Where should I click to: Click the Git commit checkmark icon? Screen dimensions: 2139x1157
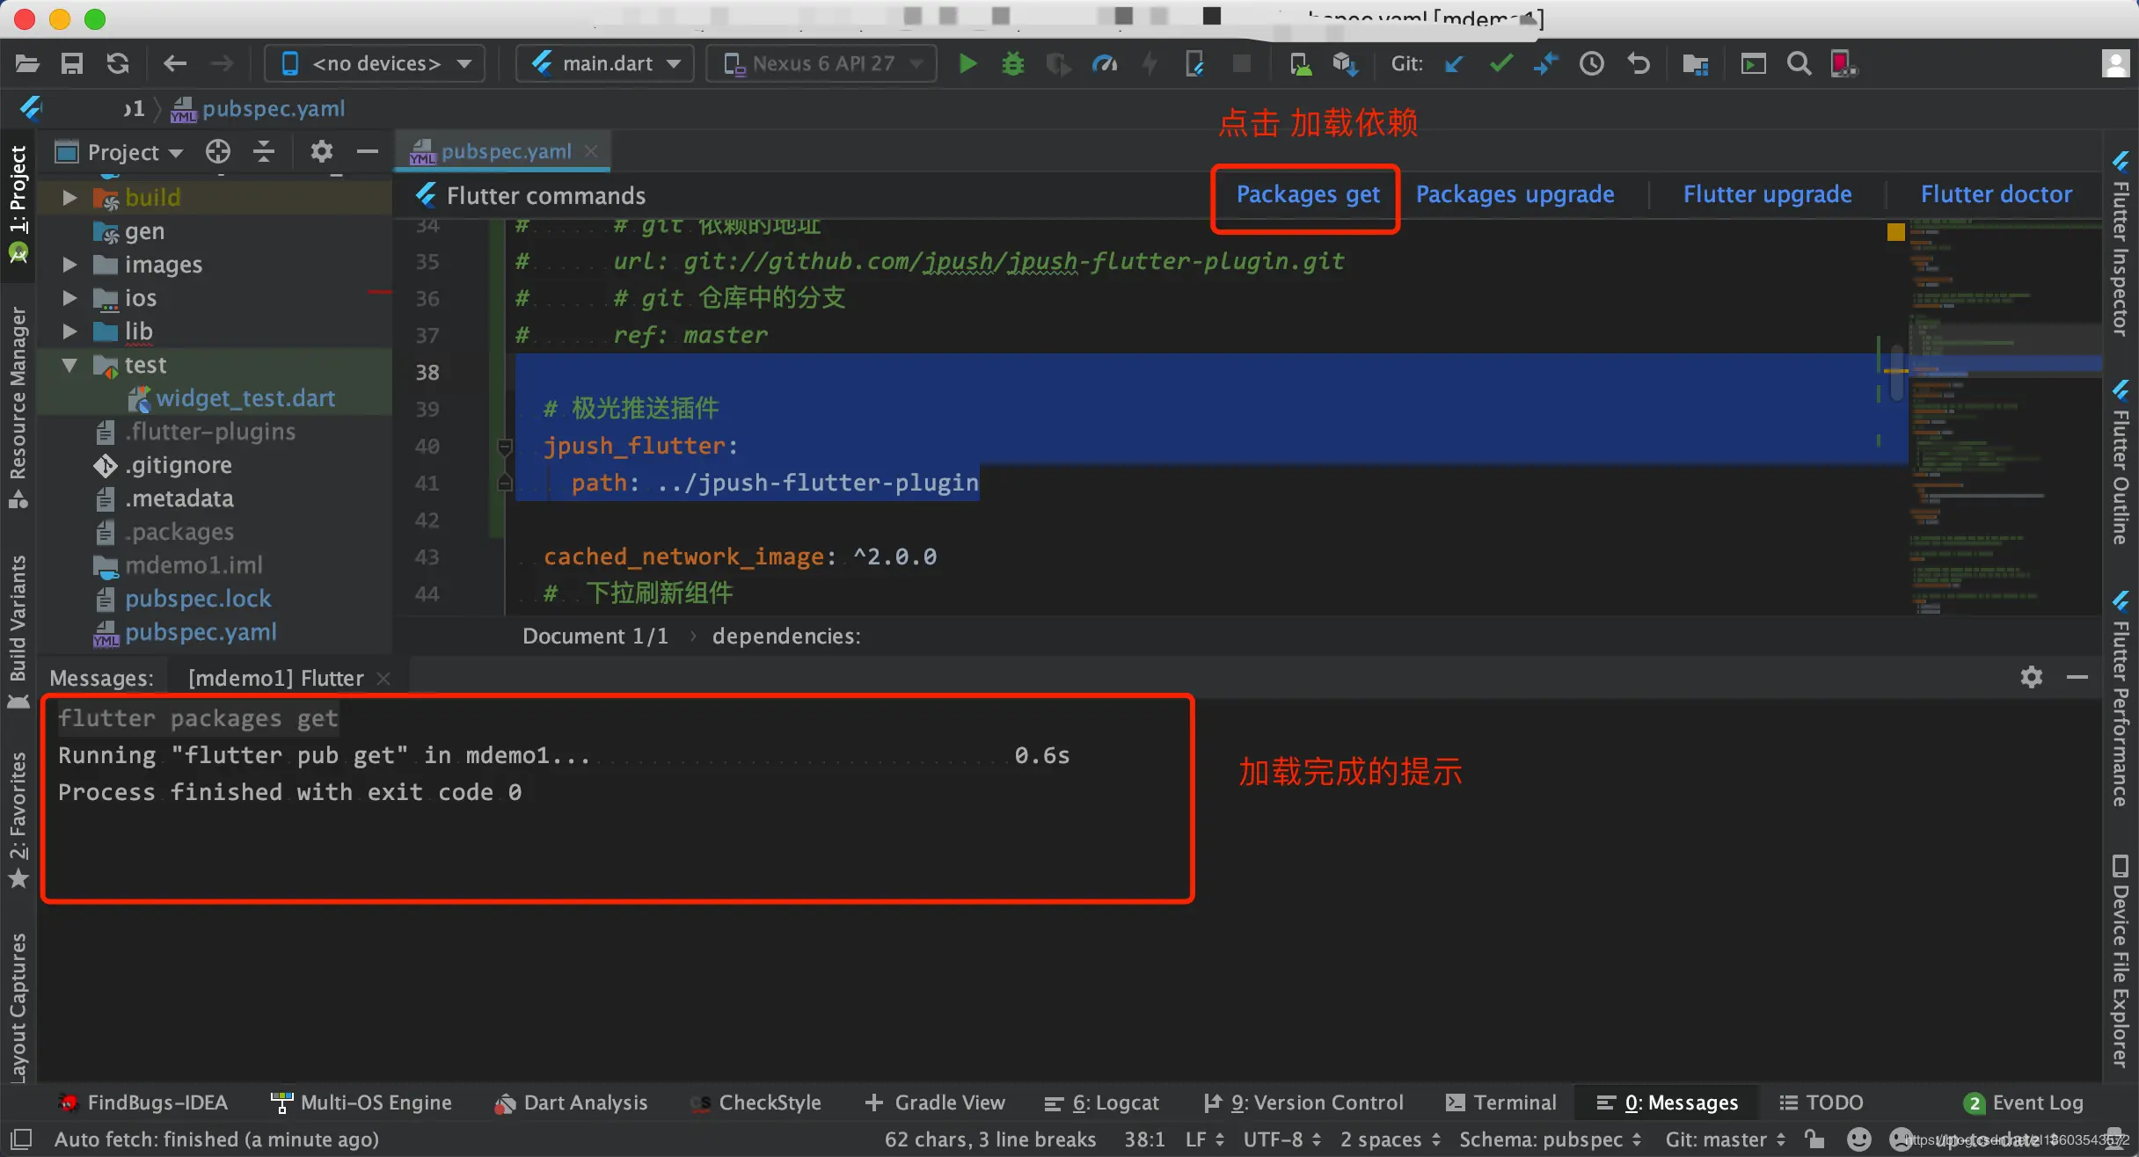click(x=1501, y=63)
